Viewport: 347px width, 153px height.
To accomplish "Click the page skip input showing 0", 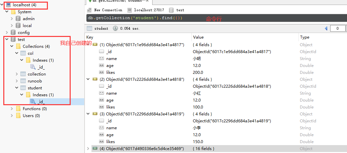I will click(x=337, y=28).
